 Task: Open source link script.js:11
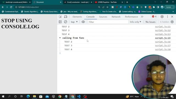click(x=163, y=27)
